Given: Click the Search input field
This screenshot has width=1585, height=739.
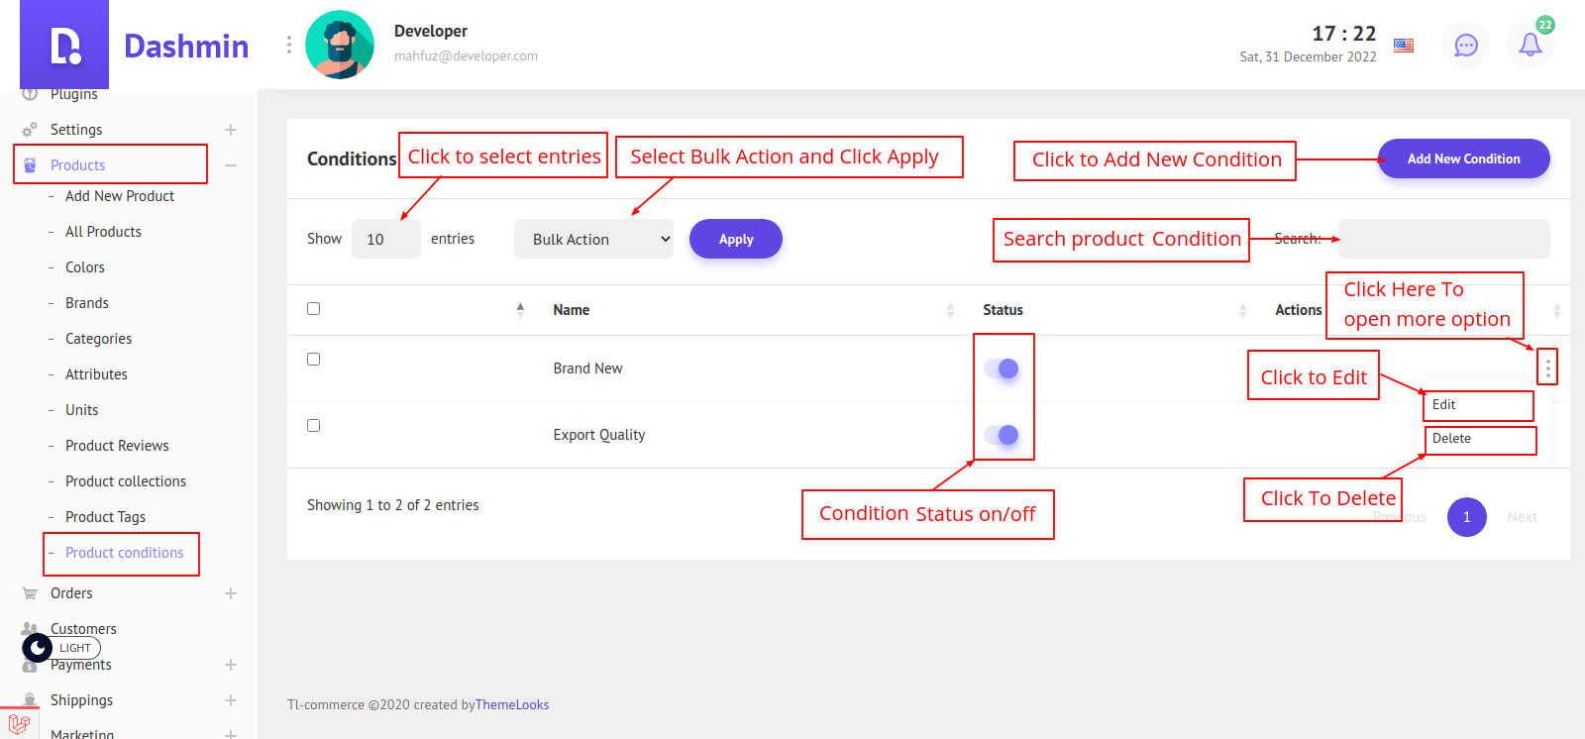Looking at the screenshot, I should pos(1443,239).
